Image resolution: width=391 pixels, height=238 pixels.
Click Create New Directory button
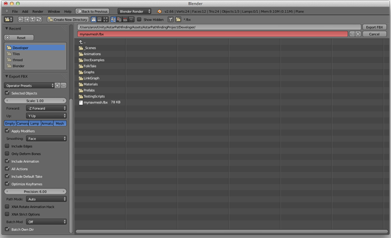pyautogui.click(x=68, y=19)
